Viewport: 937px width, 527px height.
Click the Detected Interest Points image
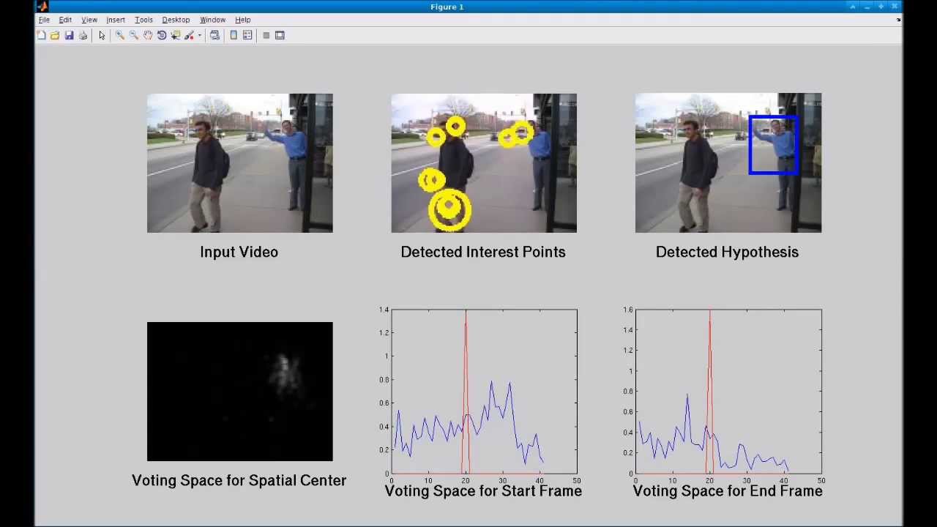pyautogui.click(x=484, y=163)
